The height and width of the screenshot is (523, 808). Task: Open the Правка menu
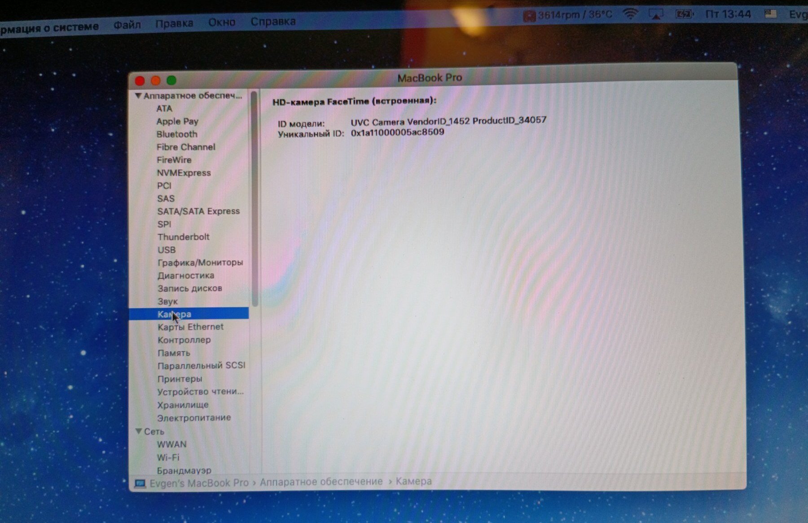click(174, 23)
